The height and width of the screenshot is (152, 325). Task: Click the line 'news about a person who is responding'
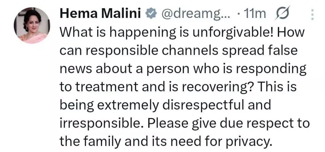tap(183, 69)
